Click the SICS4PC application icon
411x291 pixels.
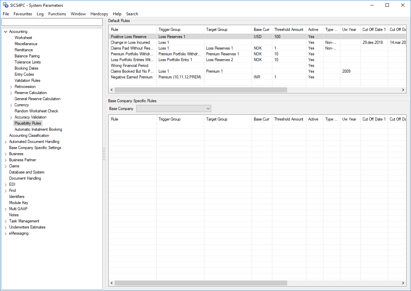pyautogui.click(x=5, y=5)
